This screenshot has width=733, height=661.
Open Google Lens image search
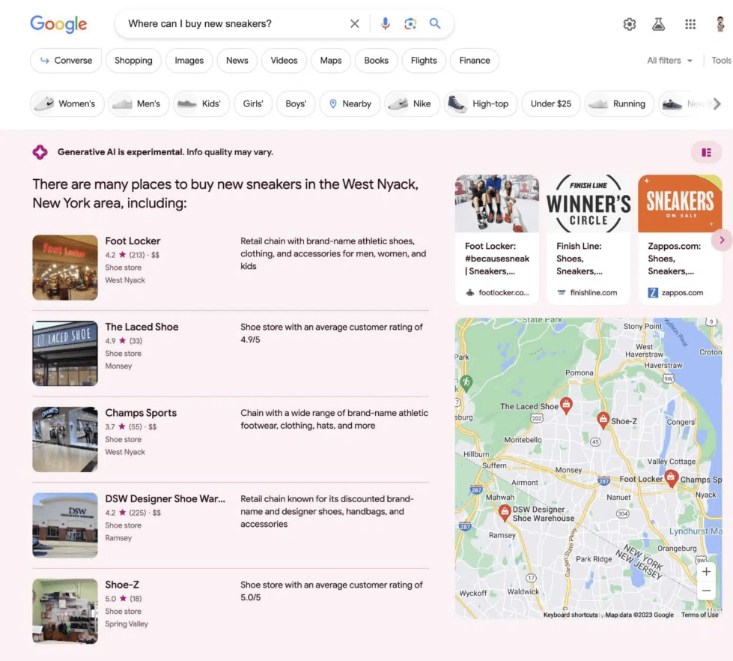410,24
